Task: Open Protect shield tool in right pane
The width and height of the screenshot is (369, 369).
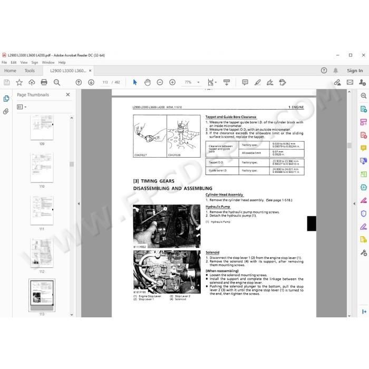Action: (364, 213)
